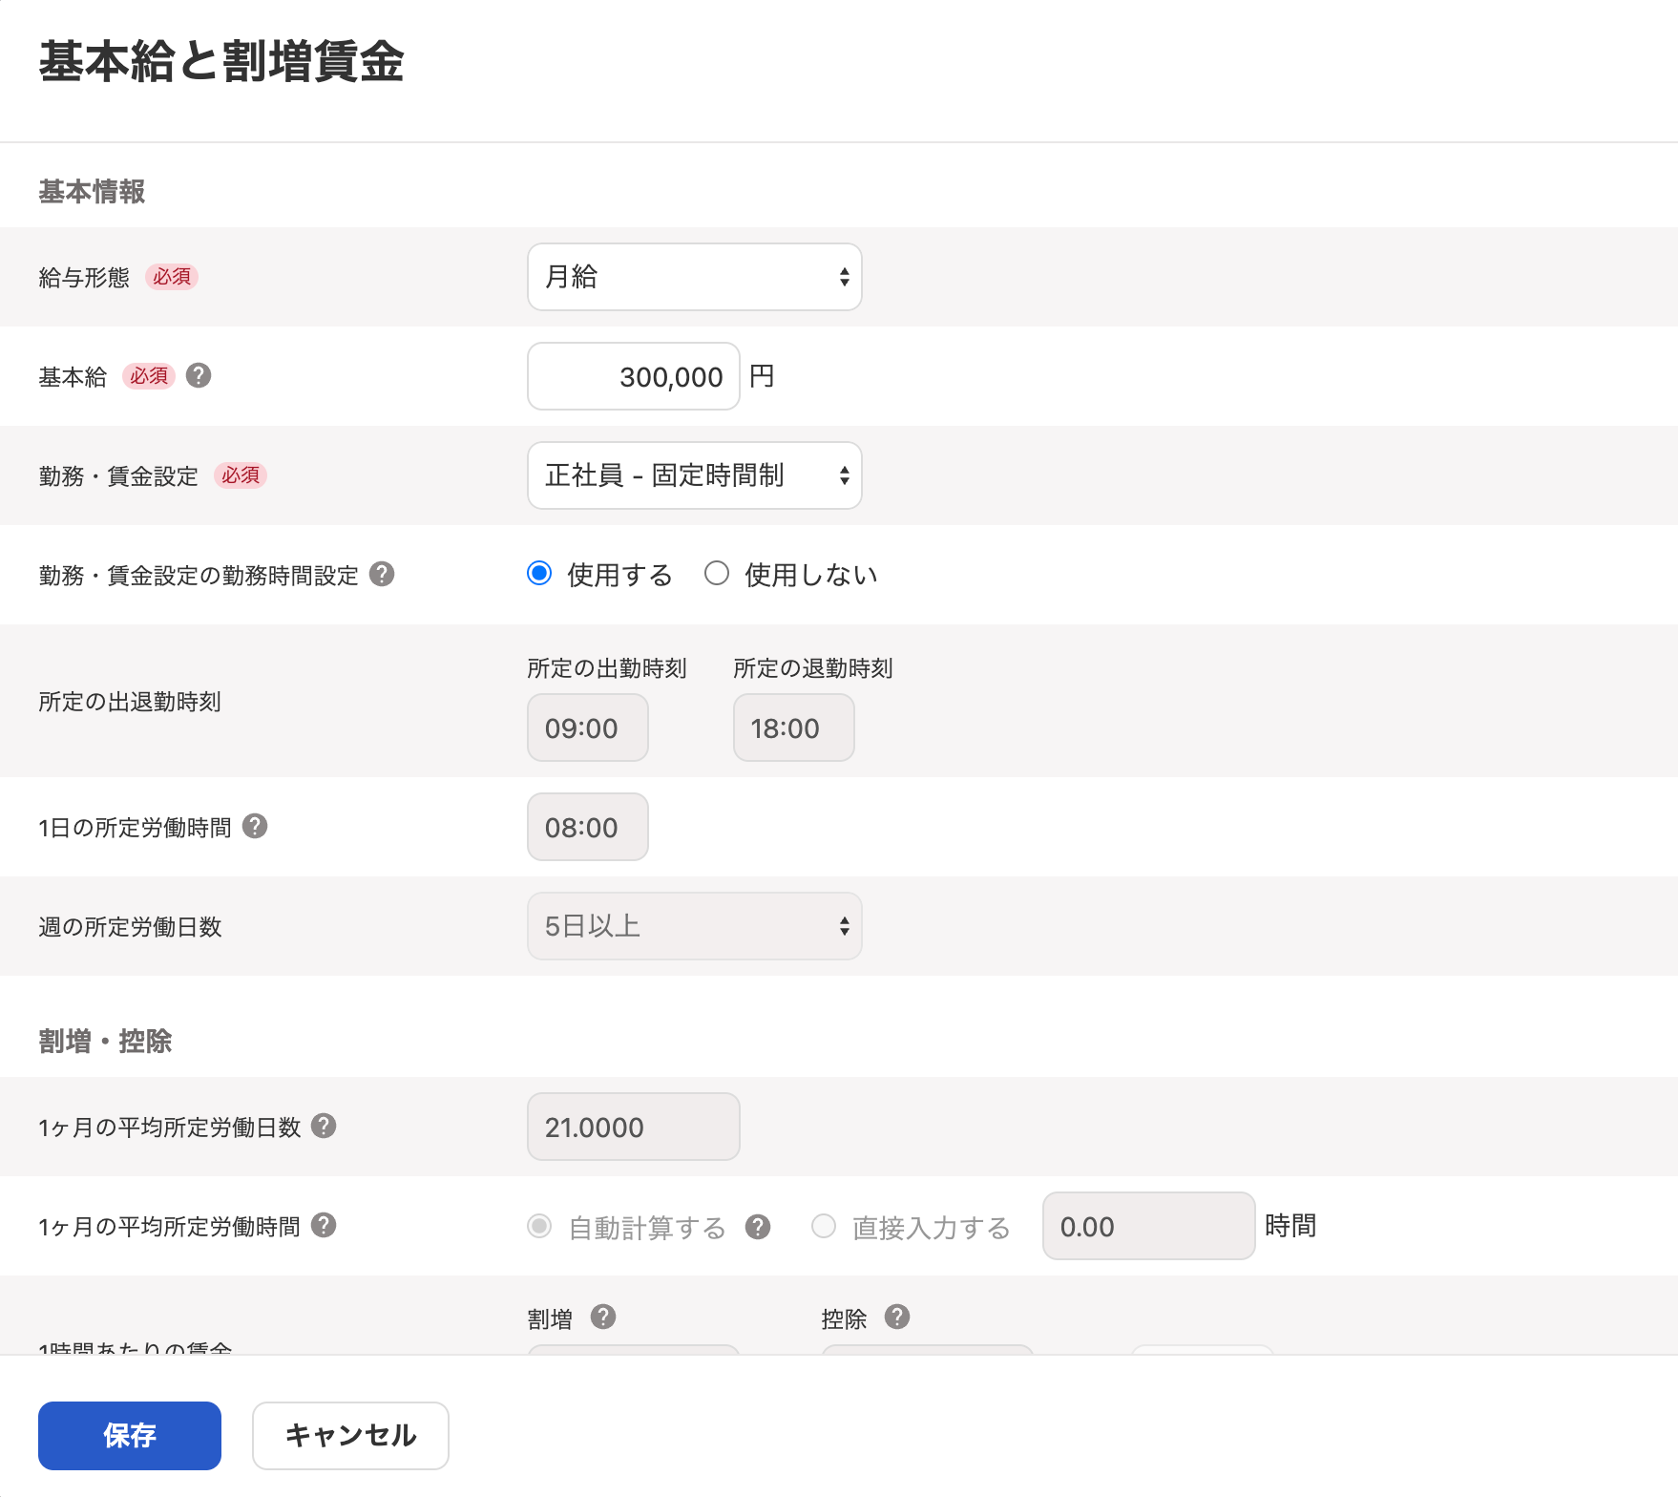This screenshot has width=1678, height=1497.
Task: Click the 21.0000 average workdays field
Action: [634, 1127]
